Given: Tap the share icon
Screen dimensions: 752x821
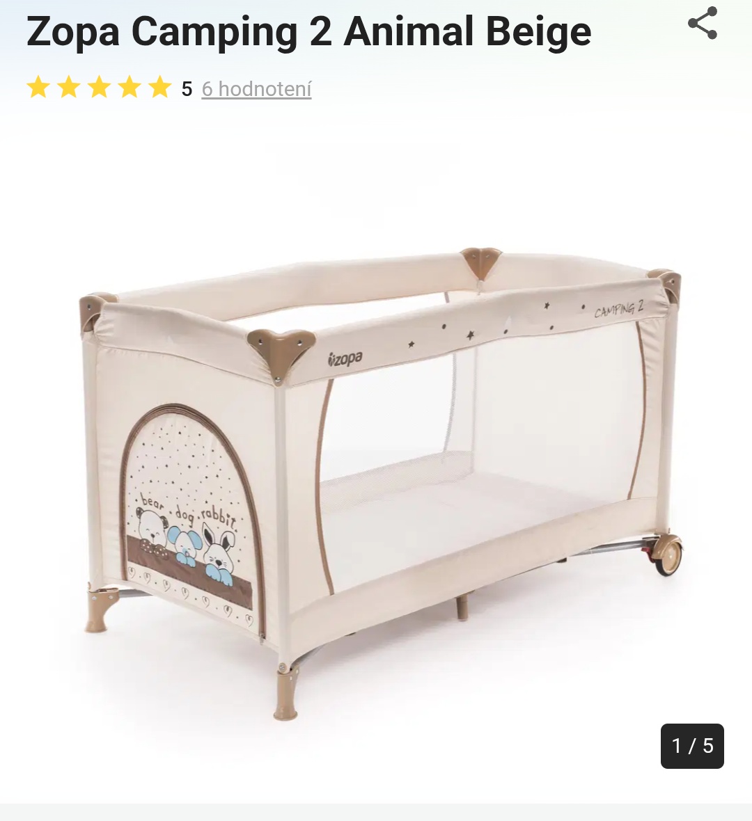Looking at the screenshot, I should [x=703, y=23].
